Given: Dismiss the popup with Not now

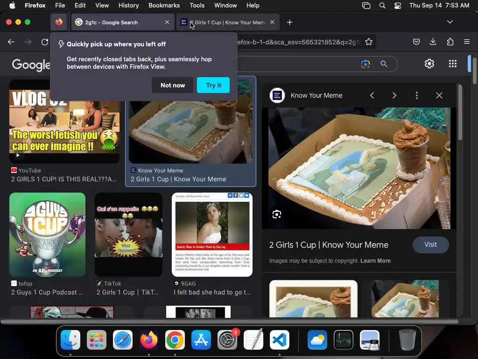Looking at the screenshot, I should pos(173,85).
